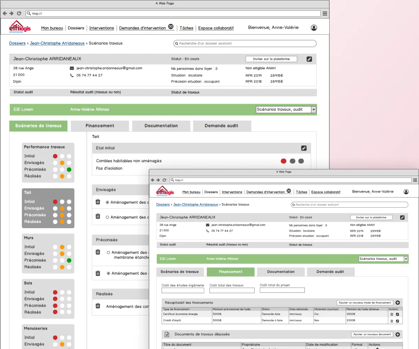Viewport: 419px width, 349px height.
Task: Delete the selected Préconisés option with its trash icon
Action: pyautogui.click(x=98, y=273)
